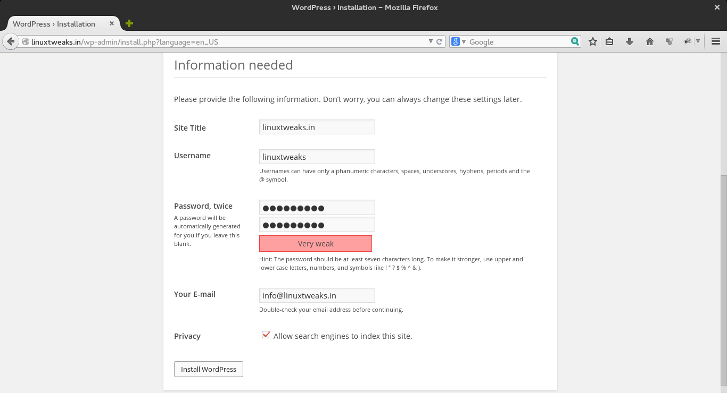727x393 pixels.
Task: Click the password confirmation field
Action: click(317, 225)
